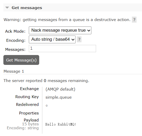Viewport: 142px width, 136px height.
Task: Open help icon beside destructive action warning
Action: (x=134, y=19)
